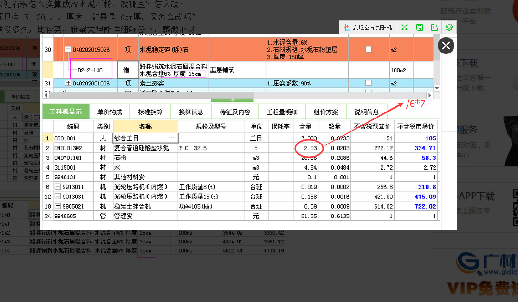The height and width of the screenshot is (302, 518).
Task: Open the 工程量明细 tab
Action: [282, 112]
